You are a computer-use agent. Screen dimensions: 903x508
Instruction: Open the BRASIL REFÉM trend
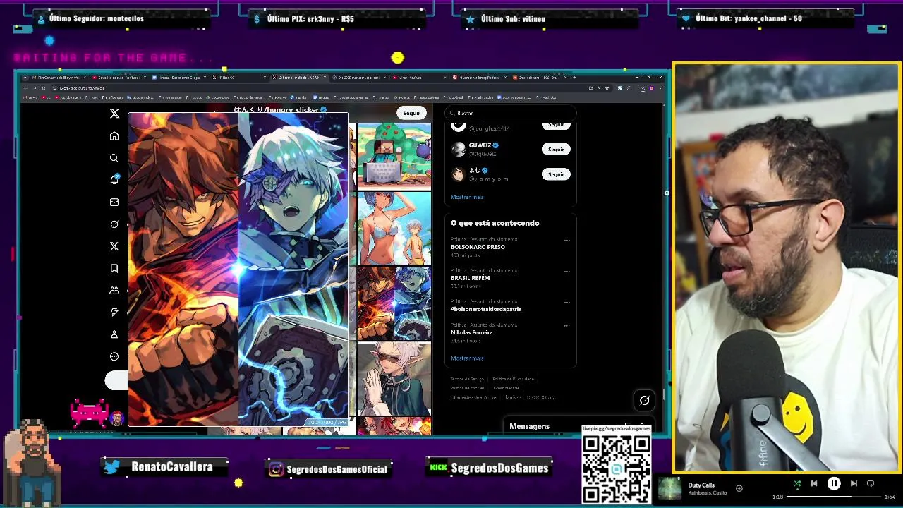[x=471, y=278]
